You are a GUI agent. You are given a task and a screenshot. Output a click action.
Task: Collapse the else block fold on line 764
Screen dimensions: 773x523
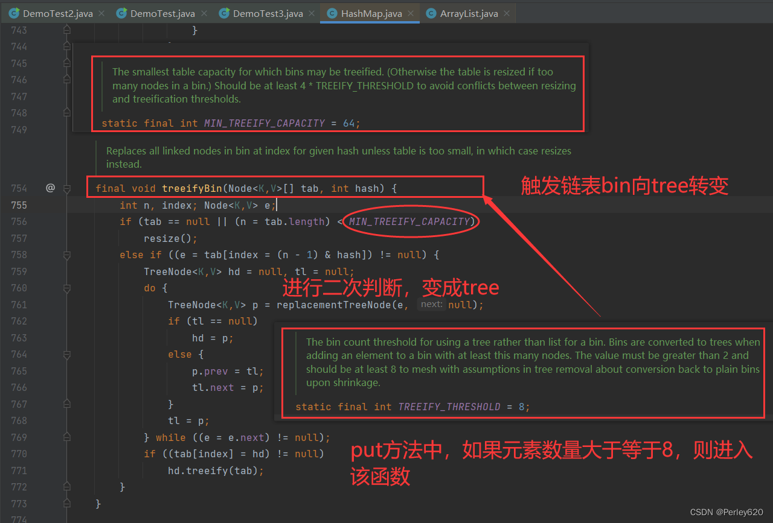click(x=67, y=354)
